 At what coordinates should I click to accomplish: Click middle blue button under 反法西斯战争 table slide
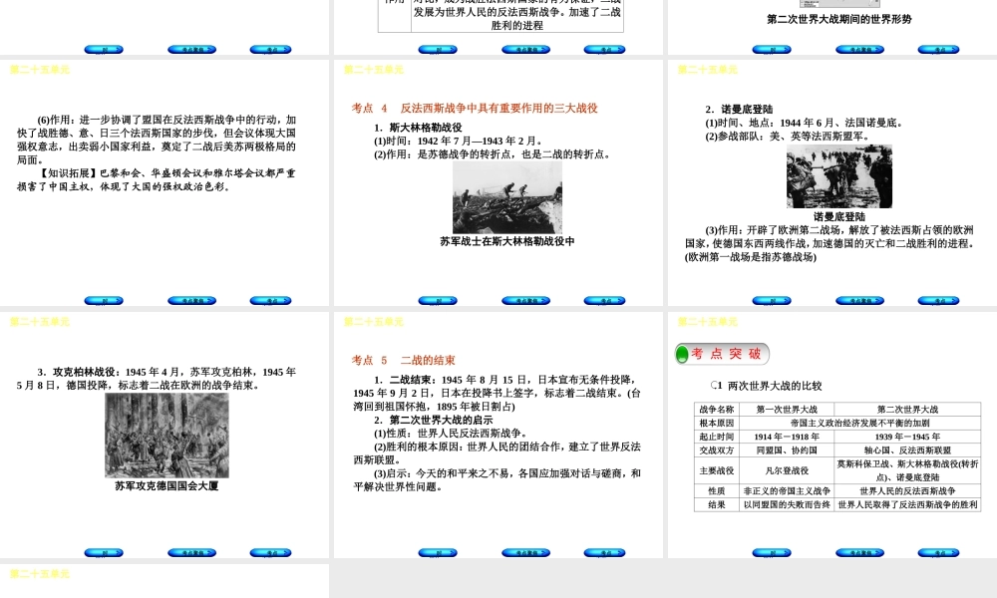[525, 50]
